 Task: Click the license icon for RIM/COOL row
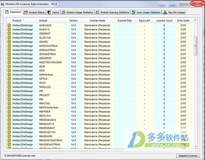[9, 103]
